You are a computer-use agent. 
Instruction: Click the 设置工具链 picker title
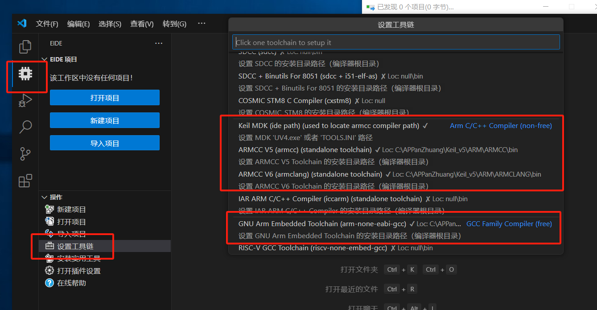(396, 25)
